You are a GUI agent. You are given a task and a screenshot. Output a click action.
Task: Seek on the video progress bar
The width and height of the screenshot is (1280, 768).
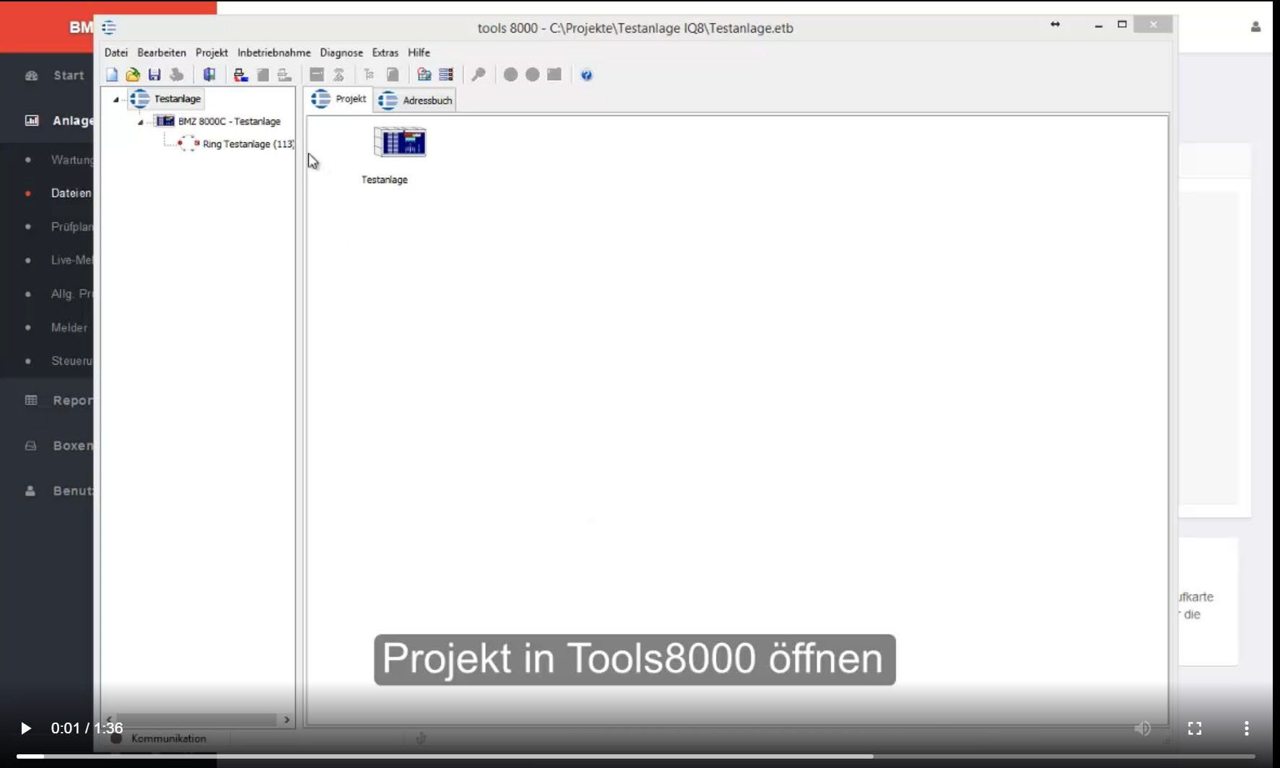(635, 756)
